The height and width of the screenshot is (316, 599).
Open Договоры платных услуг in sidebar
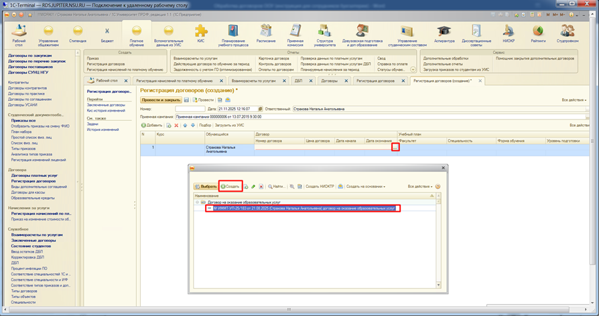coord(34,175)
